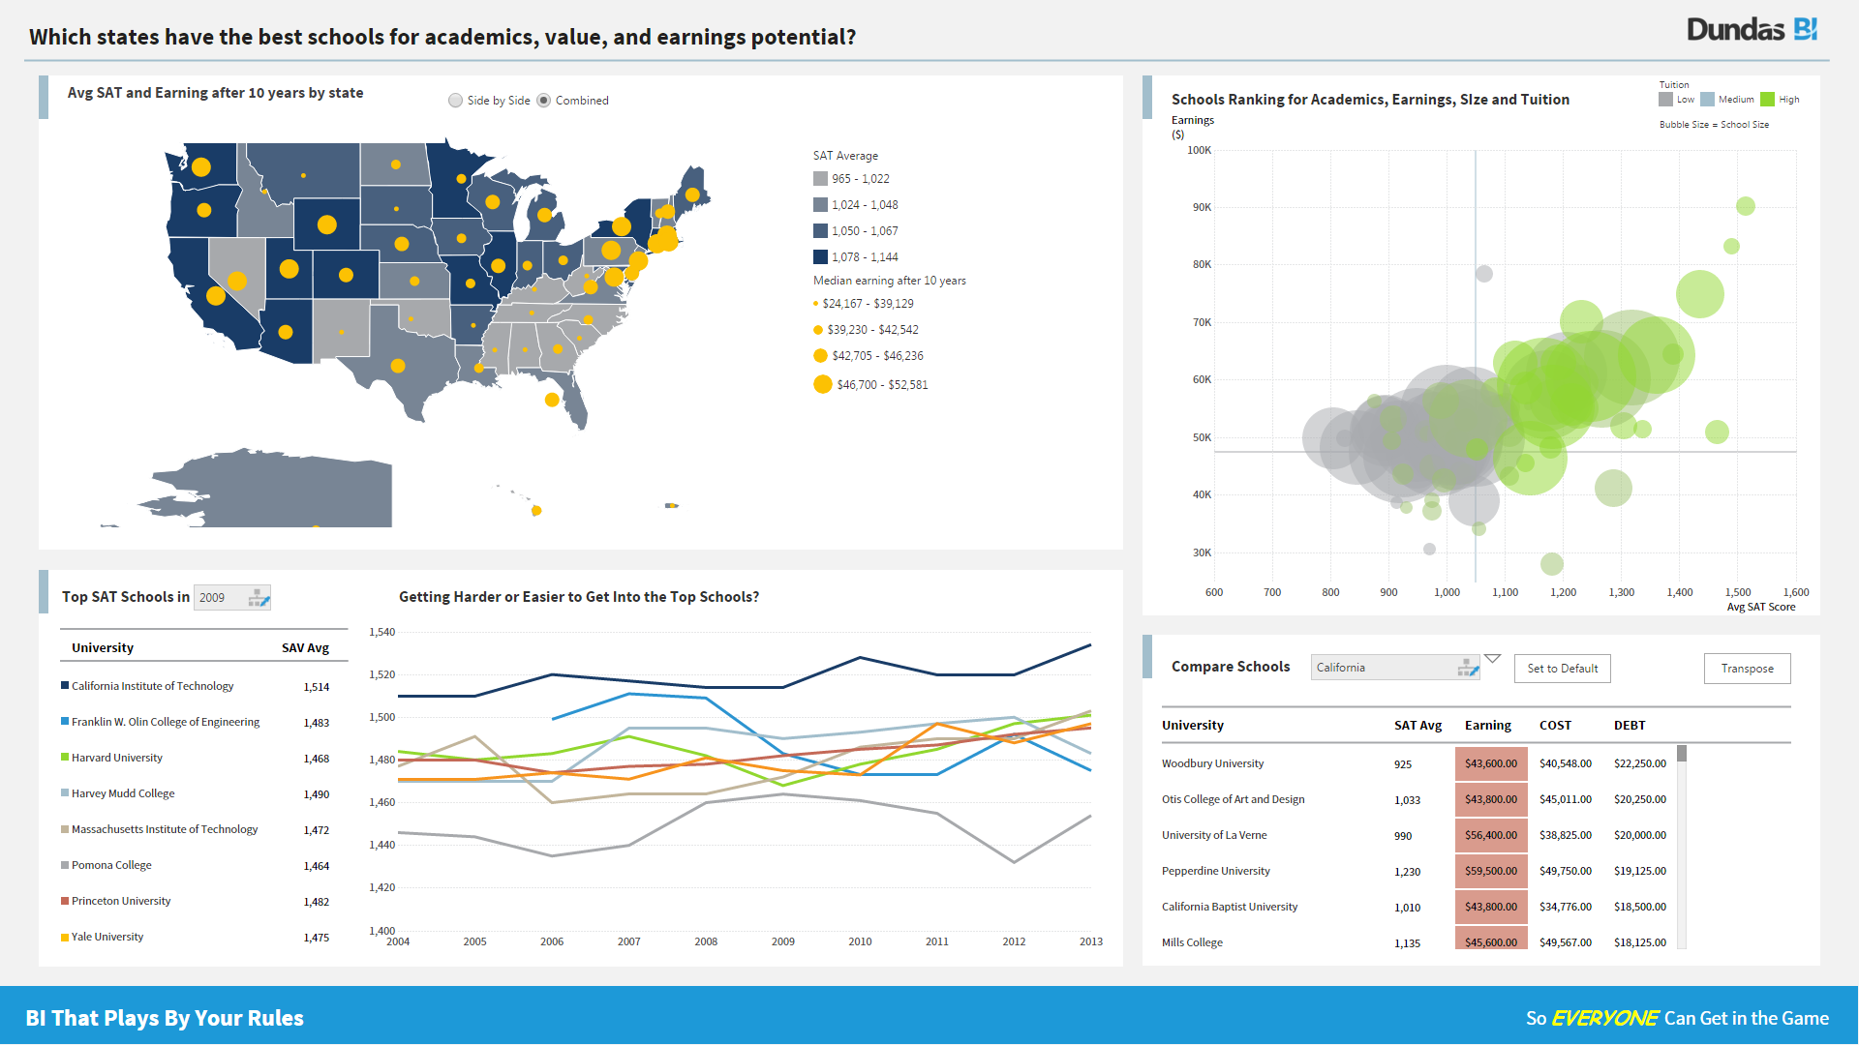Click the Earning column header
This screenshot has height=1045, width=1859.
tap(1487, 726)
